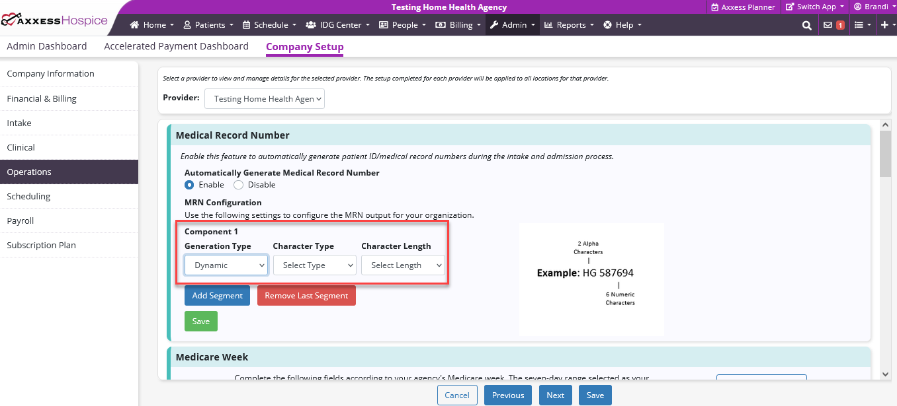This screenshot has height=406, width=897.
Task: Click the blue Add Segment button
Action: point(217,296)
